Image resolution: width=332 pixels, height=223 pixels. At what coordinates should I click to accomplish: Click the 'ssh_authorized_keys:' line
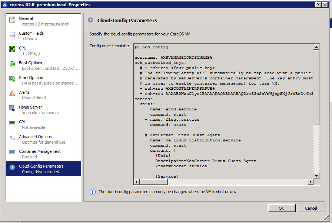tap(160, 63)
